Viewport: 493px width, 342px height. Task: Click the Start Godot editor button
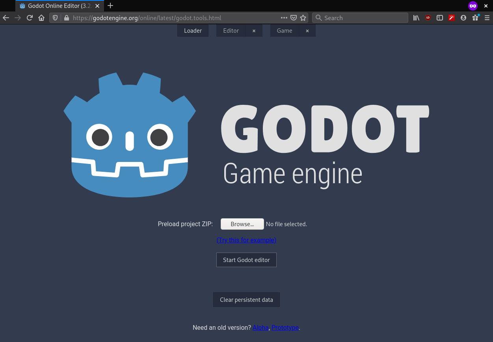pos(246,260)
